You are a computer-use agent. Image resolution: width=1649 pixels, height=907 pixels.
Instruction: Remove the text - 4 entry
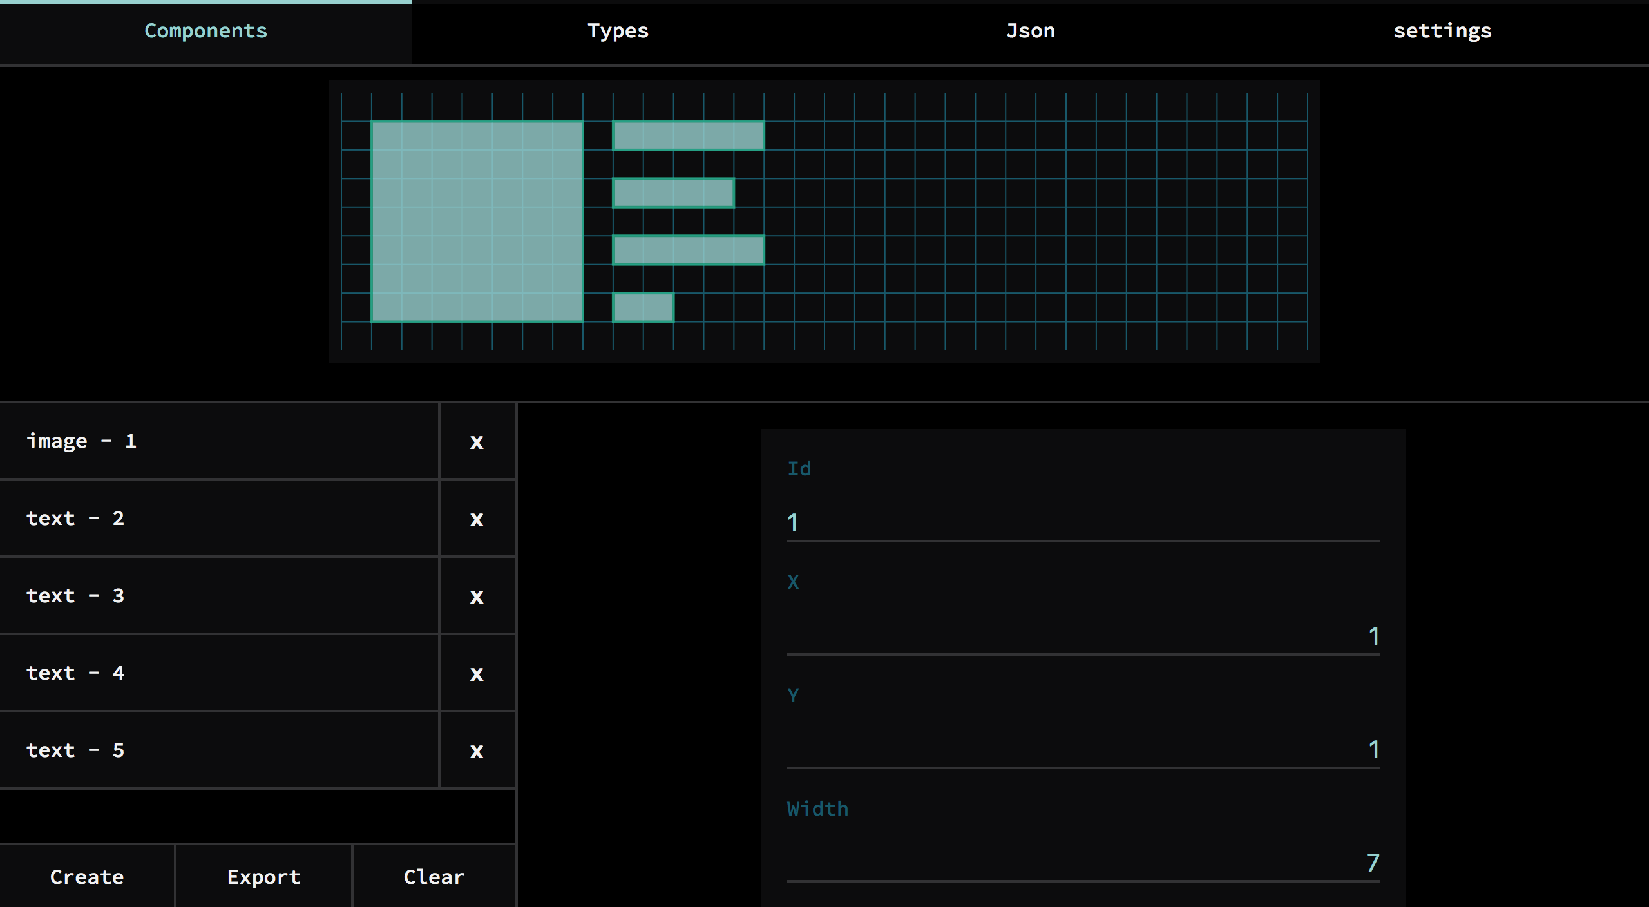coord(477,674)
